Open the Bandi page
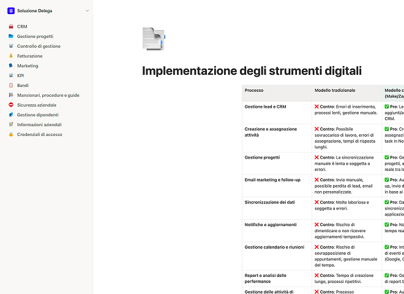Viewport: 404px width, 294px height. click(x=23, y=85)
